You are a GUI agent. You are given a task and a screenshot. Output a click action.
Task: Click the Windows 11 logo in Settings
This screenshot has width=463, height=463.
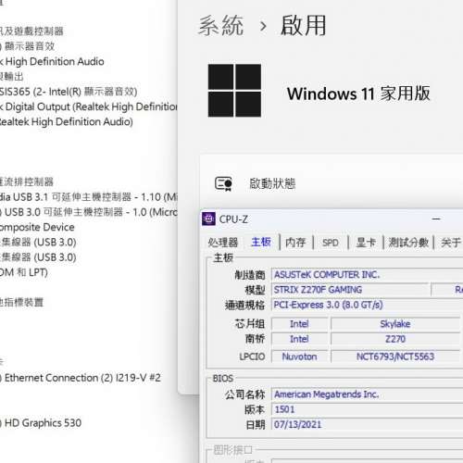[x=234, y=91]
